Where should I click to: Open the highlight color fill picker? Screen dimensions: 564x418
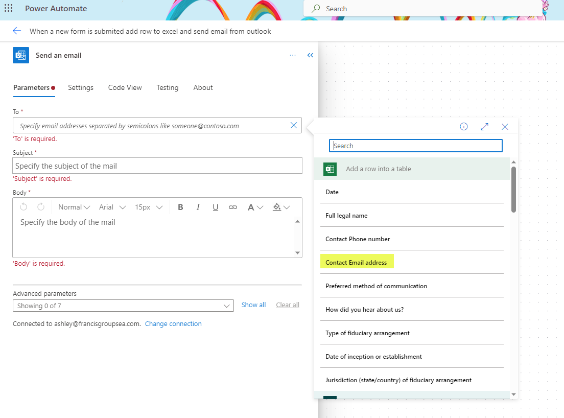pos(281,207)
